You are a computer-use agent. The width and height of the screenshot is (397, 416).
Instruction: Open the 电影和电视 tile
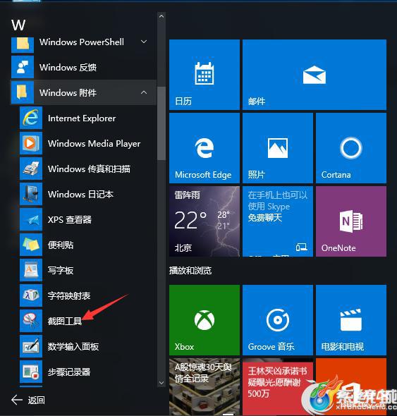(x=351, y=320)
